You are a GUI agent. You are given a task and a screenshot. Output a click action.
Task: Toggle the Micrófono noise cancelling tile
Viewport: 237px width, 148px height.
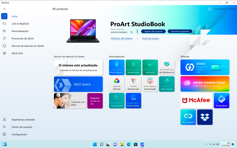pos(133,67)
